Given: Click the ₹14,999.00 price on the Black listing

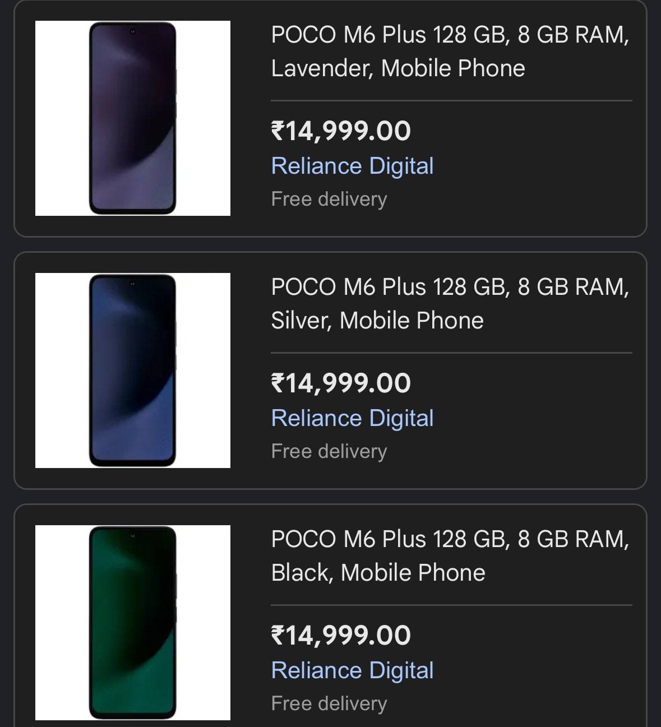Looking at the screenshot, I should point(341,636).
